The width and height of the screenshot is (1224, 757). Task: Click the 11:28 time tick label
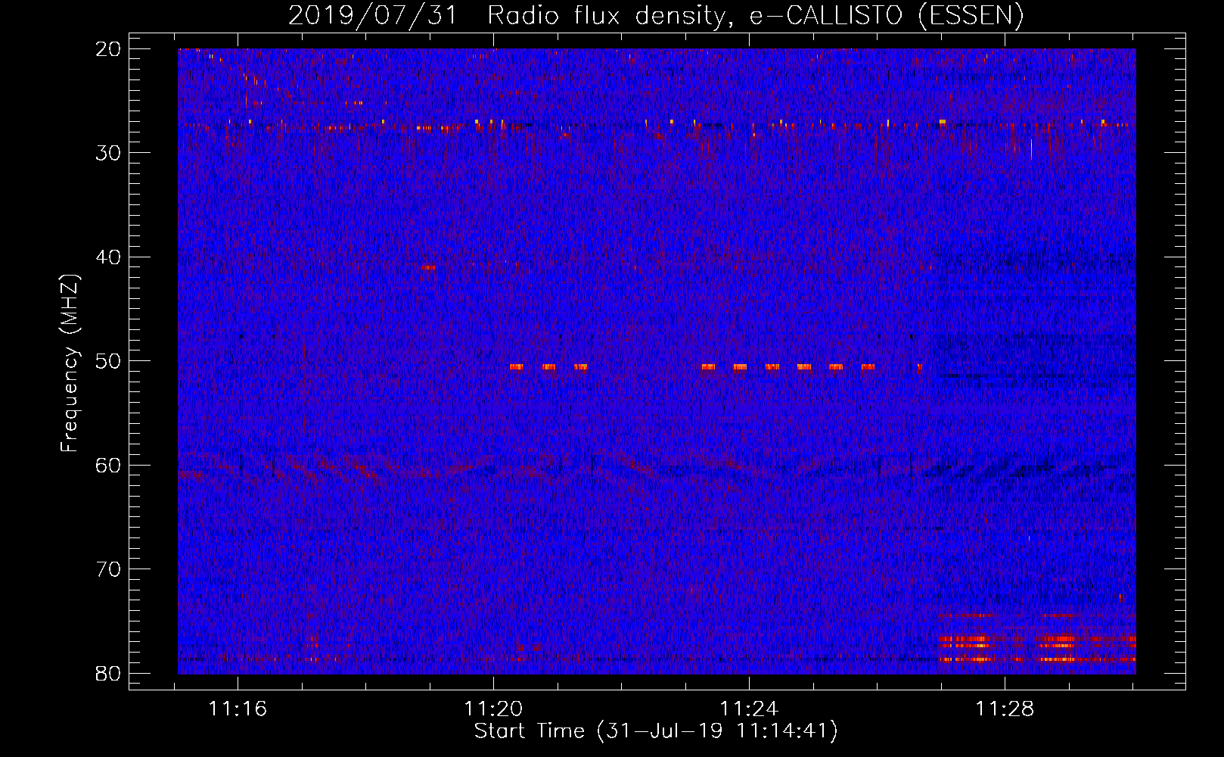click(1005, 709)
